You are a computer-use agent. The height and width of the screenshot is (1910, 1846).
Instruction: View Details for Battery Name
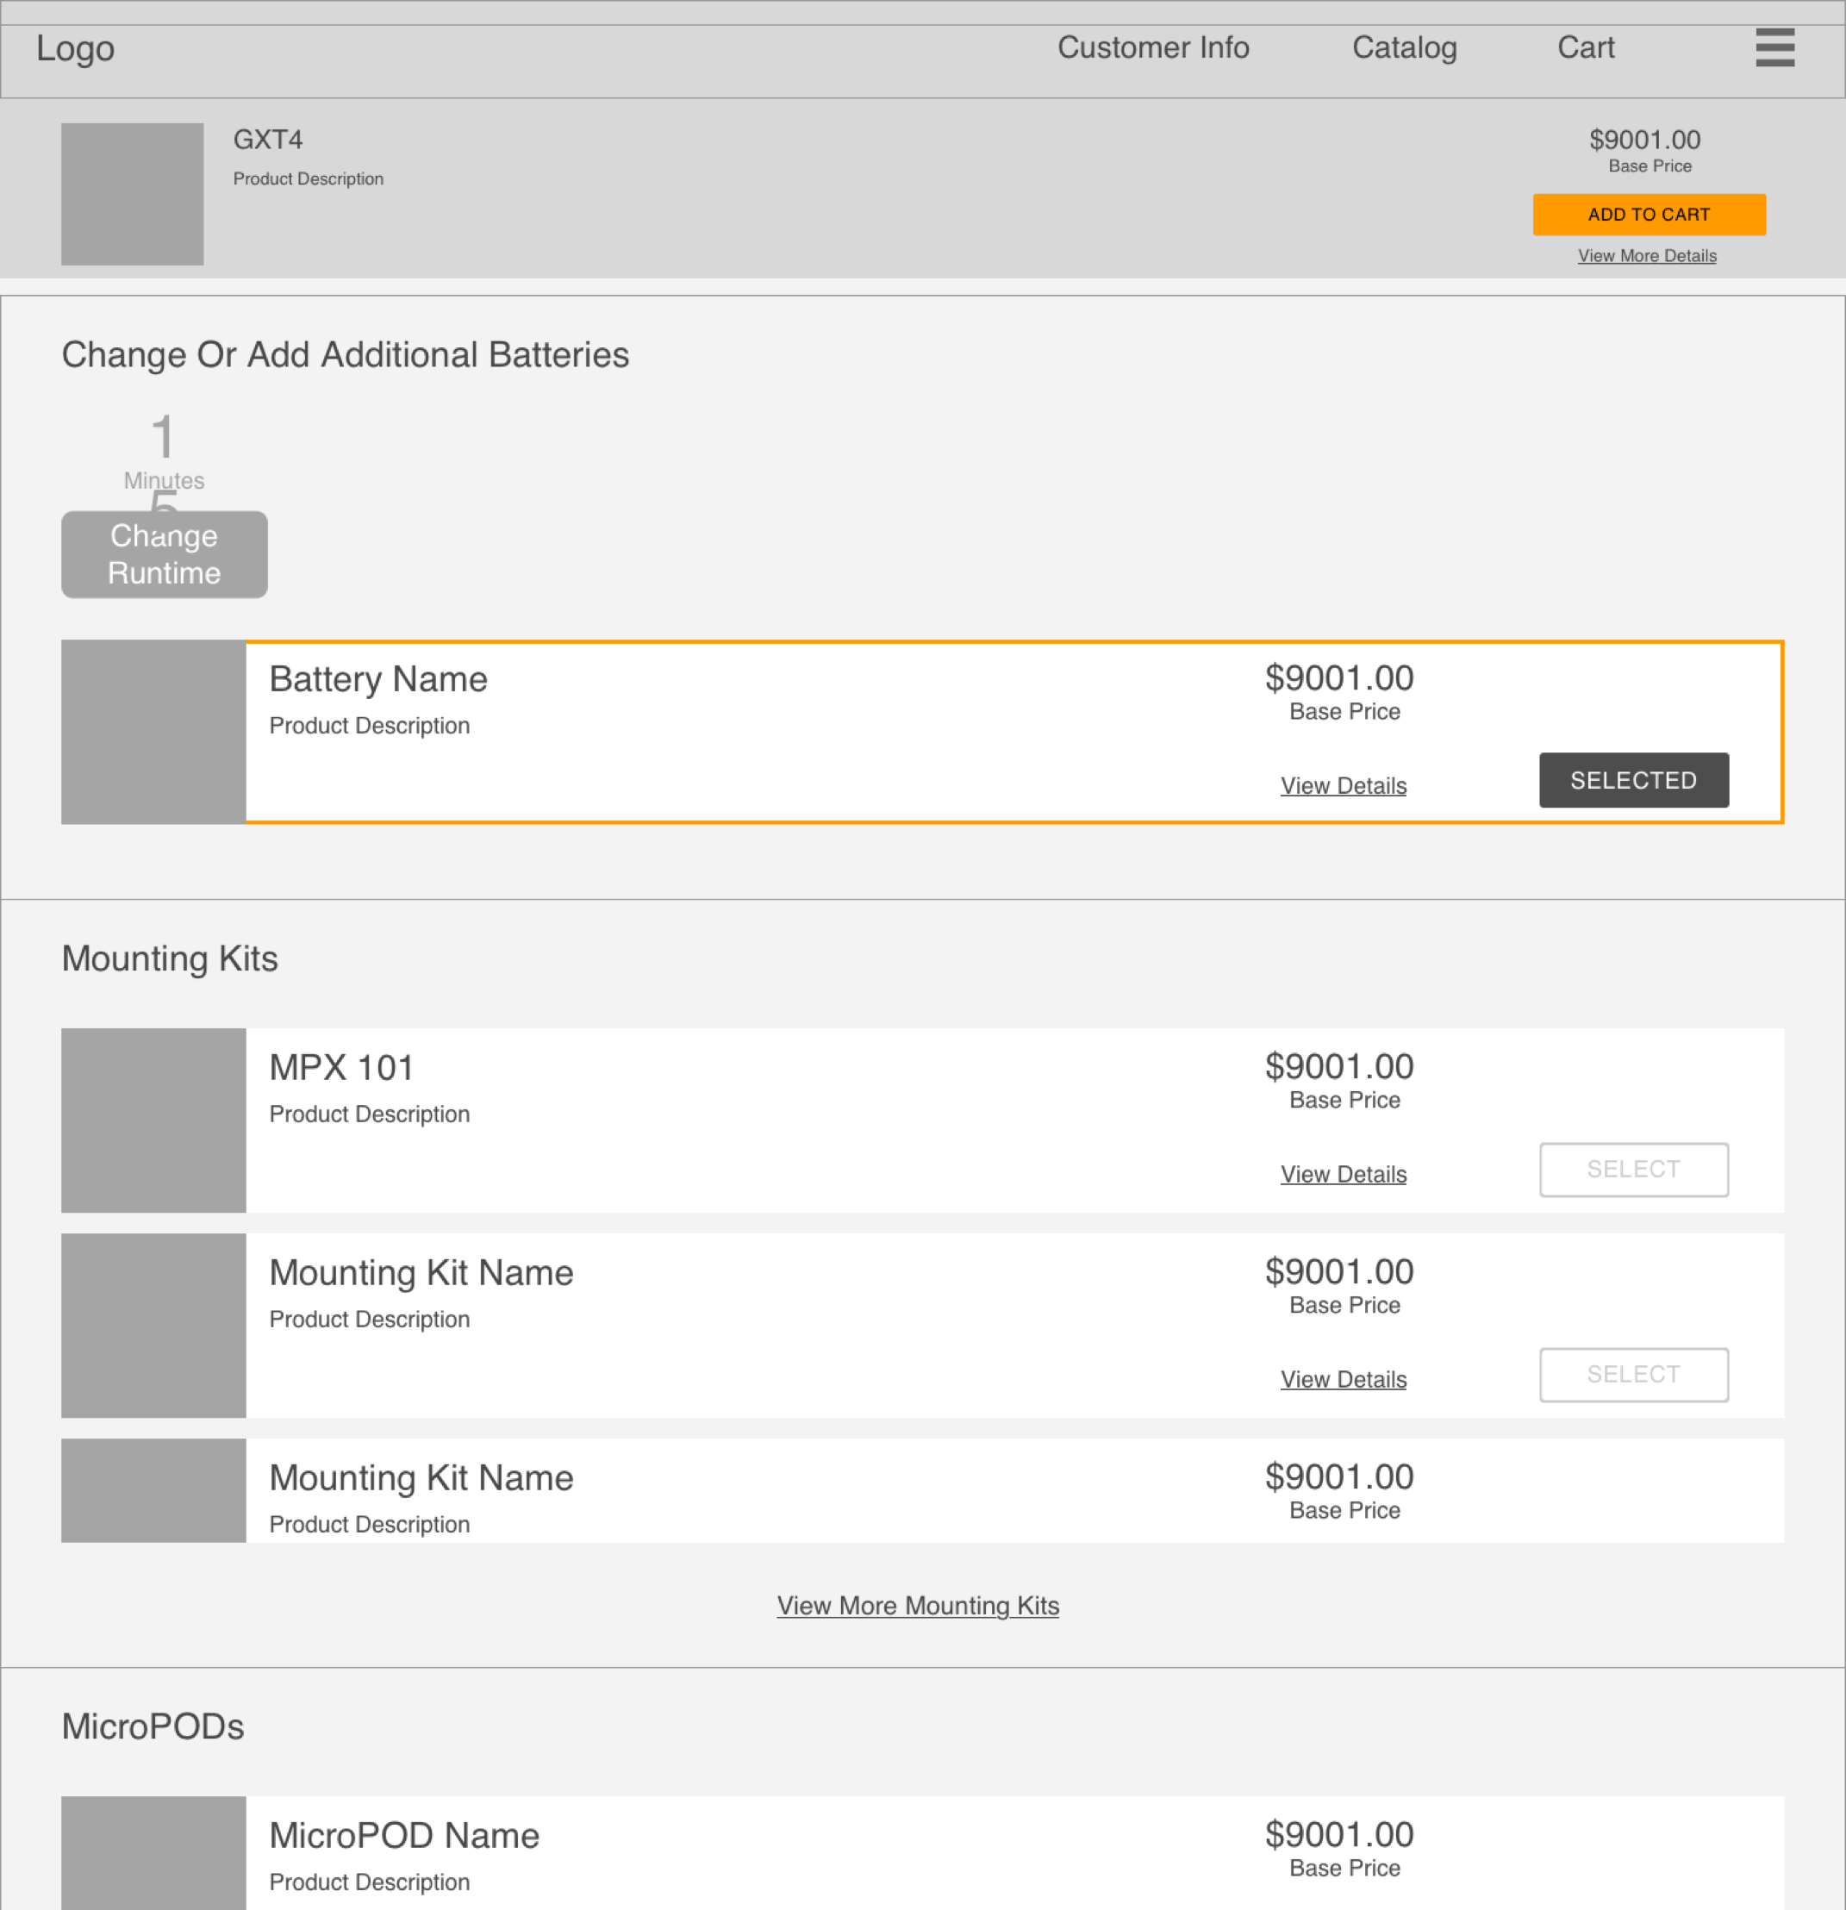pos(1343,785)
